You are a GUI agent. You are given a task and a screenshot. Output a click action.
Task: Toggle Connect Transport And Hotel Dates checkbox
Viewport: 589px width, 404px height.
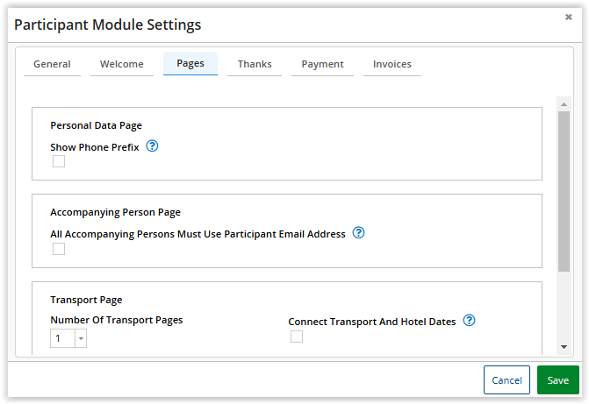pyautogui.click(x=297, y=337)
